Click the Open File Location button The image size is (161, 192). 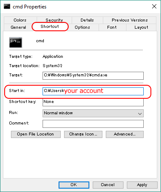coord(36,134)
